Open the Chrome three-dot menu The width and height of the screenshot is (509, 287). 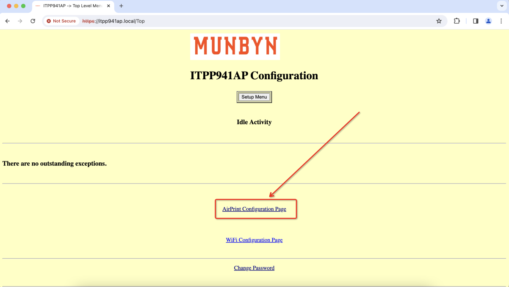(501, 21)
